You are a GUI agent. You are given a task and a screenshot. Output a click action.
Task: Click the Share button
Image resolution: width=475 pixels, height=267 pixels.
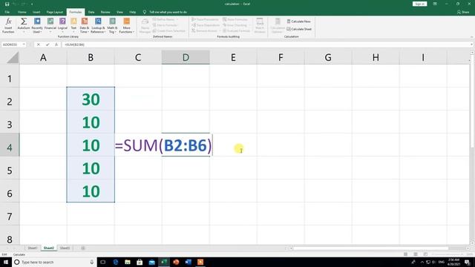pyautogui.click(x=463, y=12)
